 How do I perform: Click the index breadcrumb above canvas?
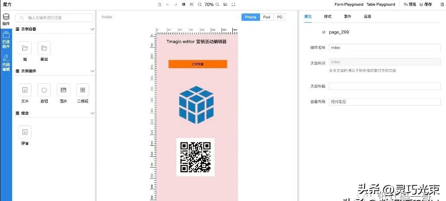[x=107, y=17]
